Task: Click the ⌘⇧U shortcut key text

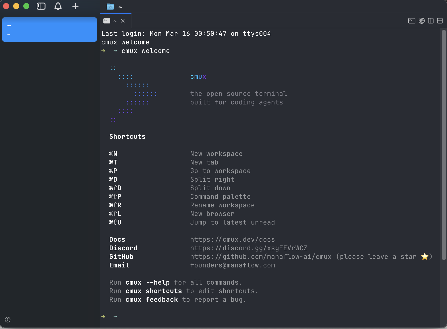Action: click(x=115, y=222)
